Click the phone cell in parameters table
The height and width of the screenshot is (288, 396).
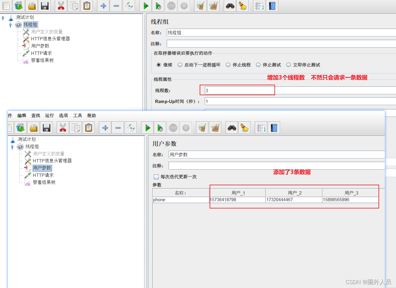point(181,200)
